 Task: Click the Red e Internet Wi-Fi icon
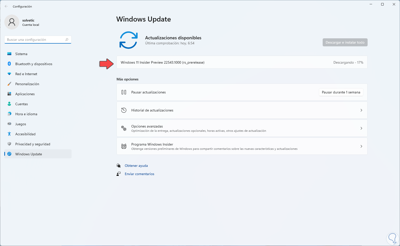pyautogui.click(x=9, y=74)
